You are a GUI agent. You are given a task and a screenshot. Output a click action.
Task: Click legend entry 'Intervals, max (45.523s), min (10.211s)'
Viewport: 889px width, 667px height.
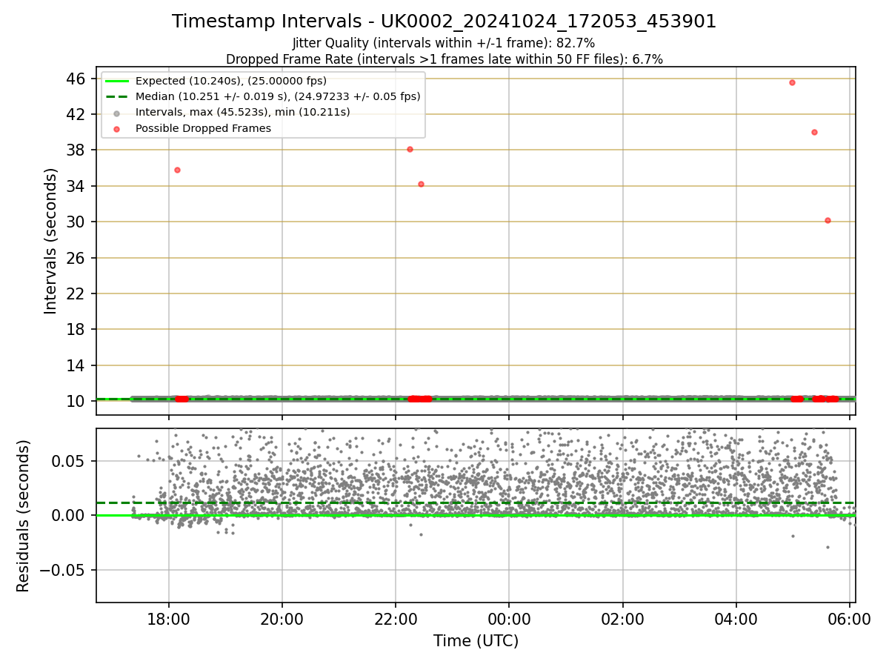(x=243, y=112)
